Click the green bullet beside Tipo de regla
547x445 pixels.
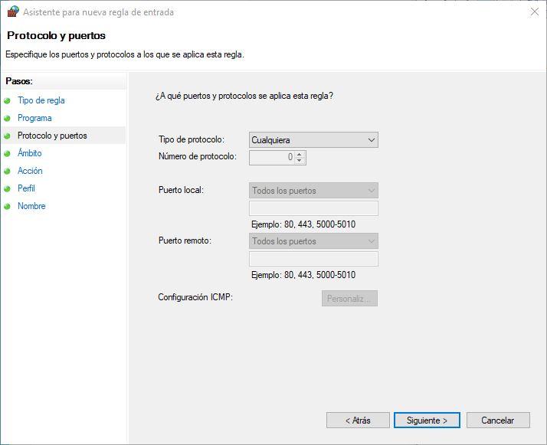[x=8, y=100]
